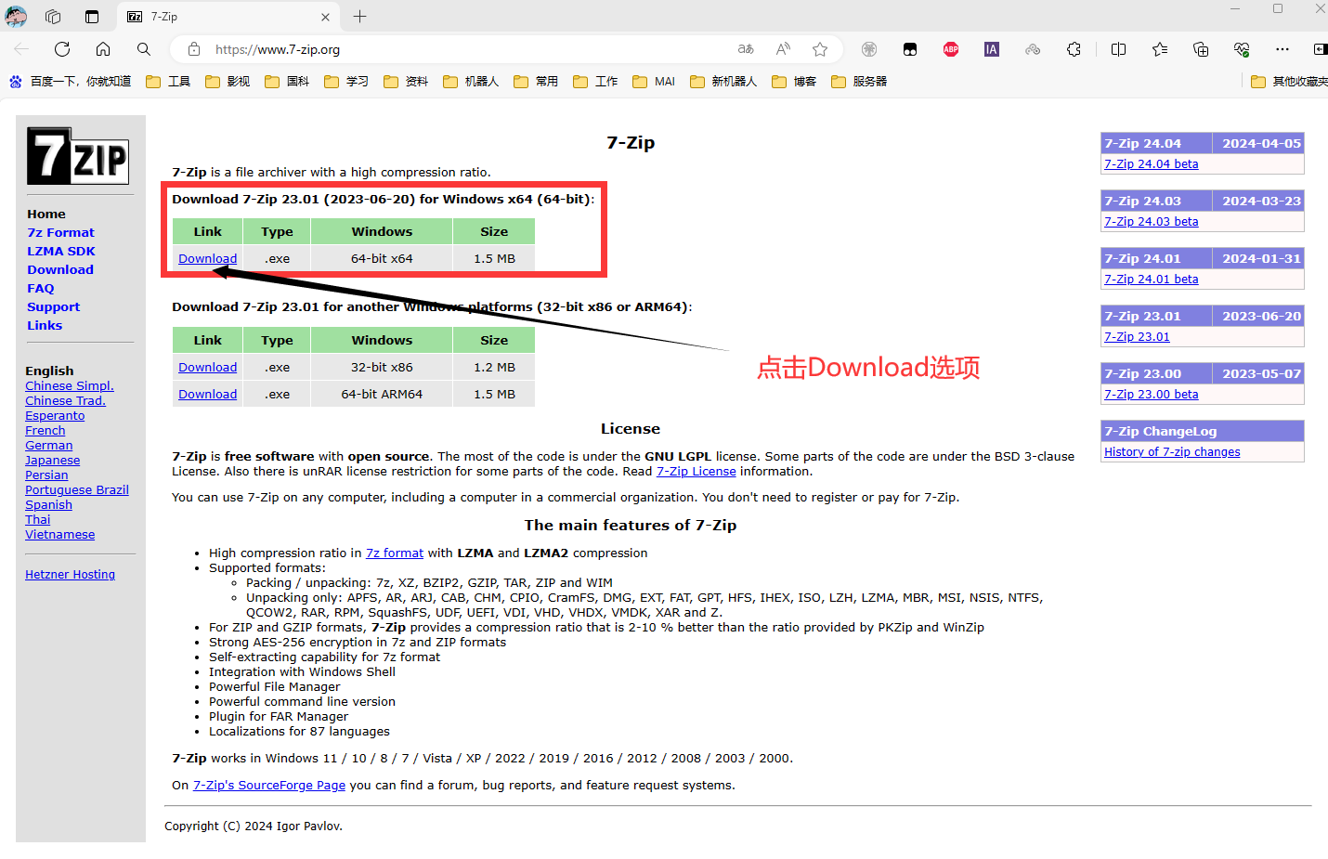This screenshot has height=859, width=1328.
Task: Close the 7-Zip browser tab
Action: pyautogui.click(x=325, y=17)
